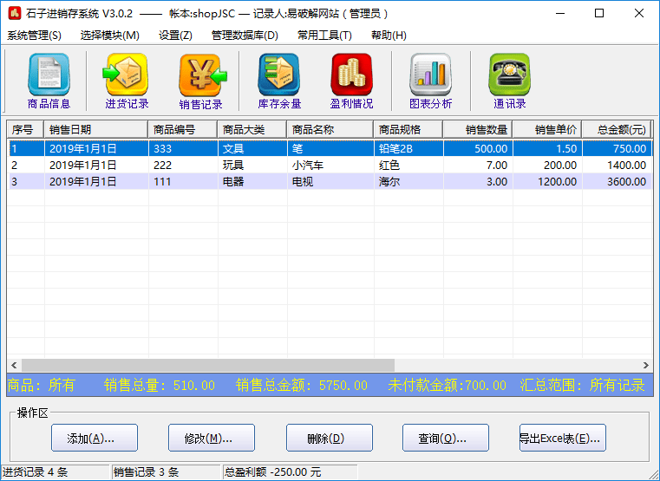Screen dimensions: 660x481
Task: Expand the 设置(Z) menu
Action: coord(175,36)
